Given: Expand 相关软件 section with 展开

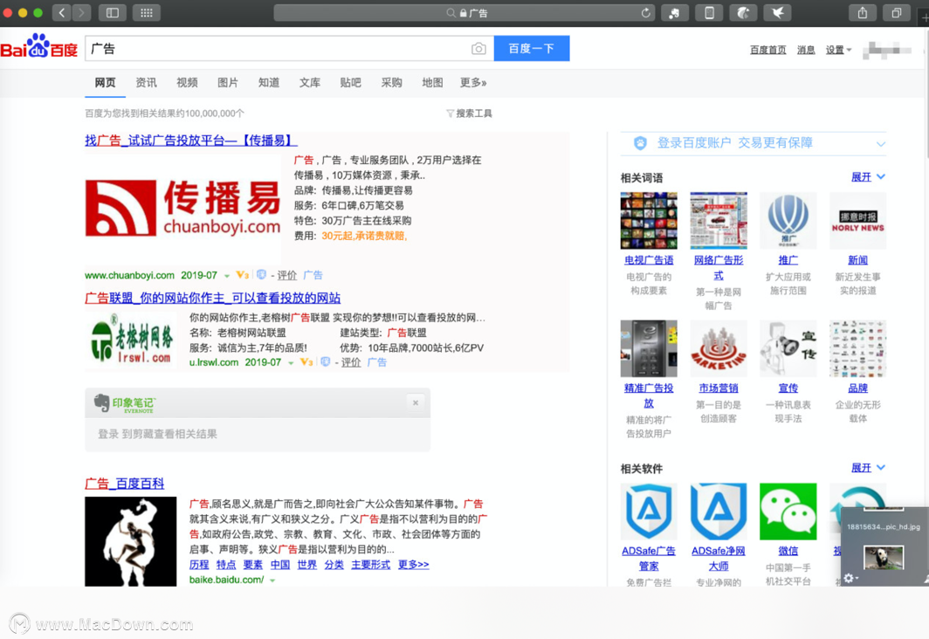Looking at the screenshot, I should [x=868, y=468].
